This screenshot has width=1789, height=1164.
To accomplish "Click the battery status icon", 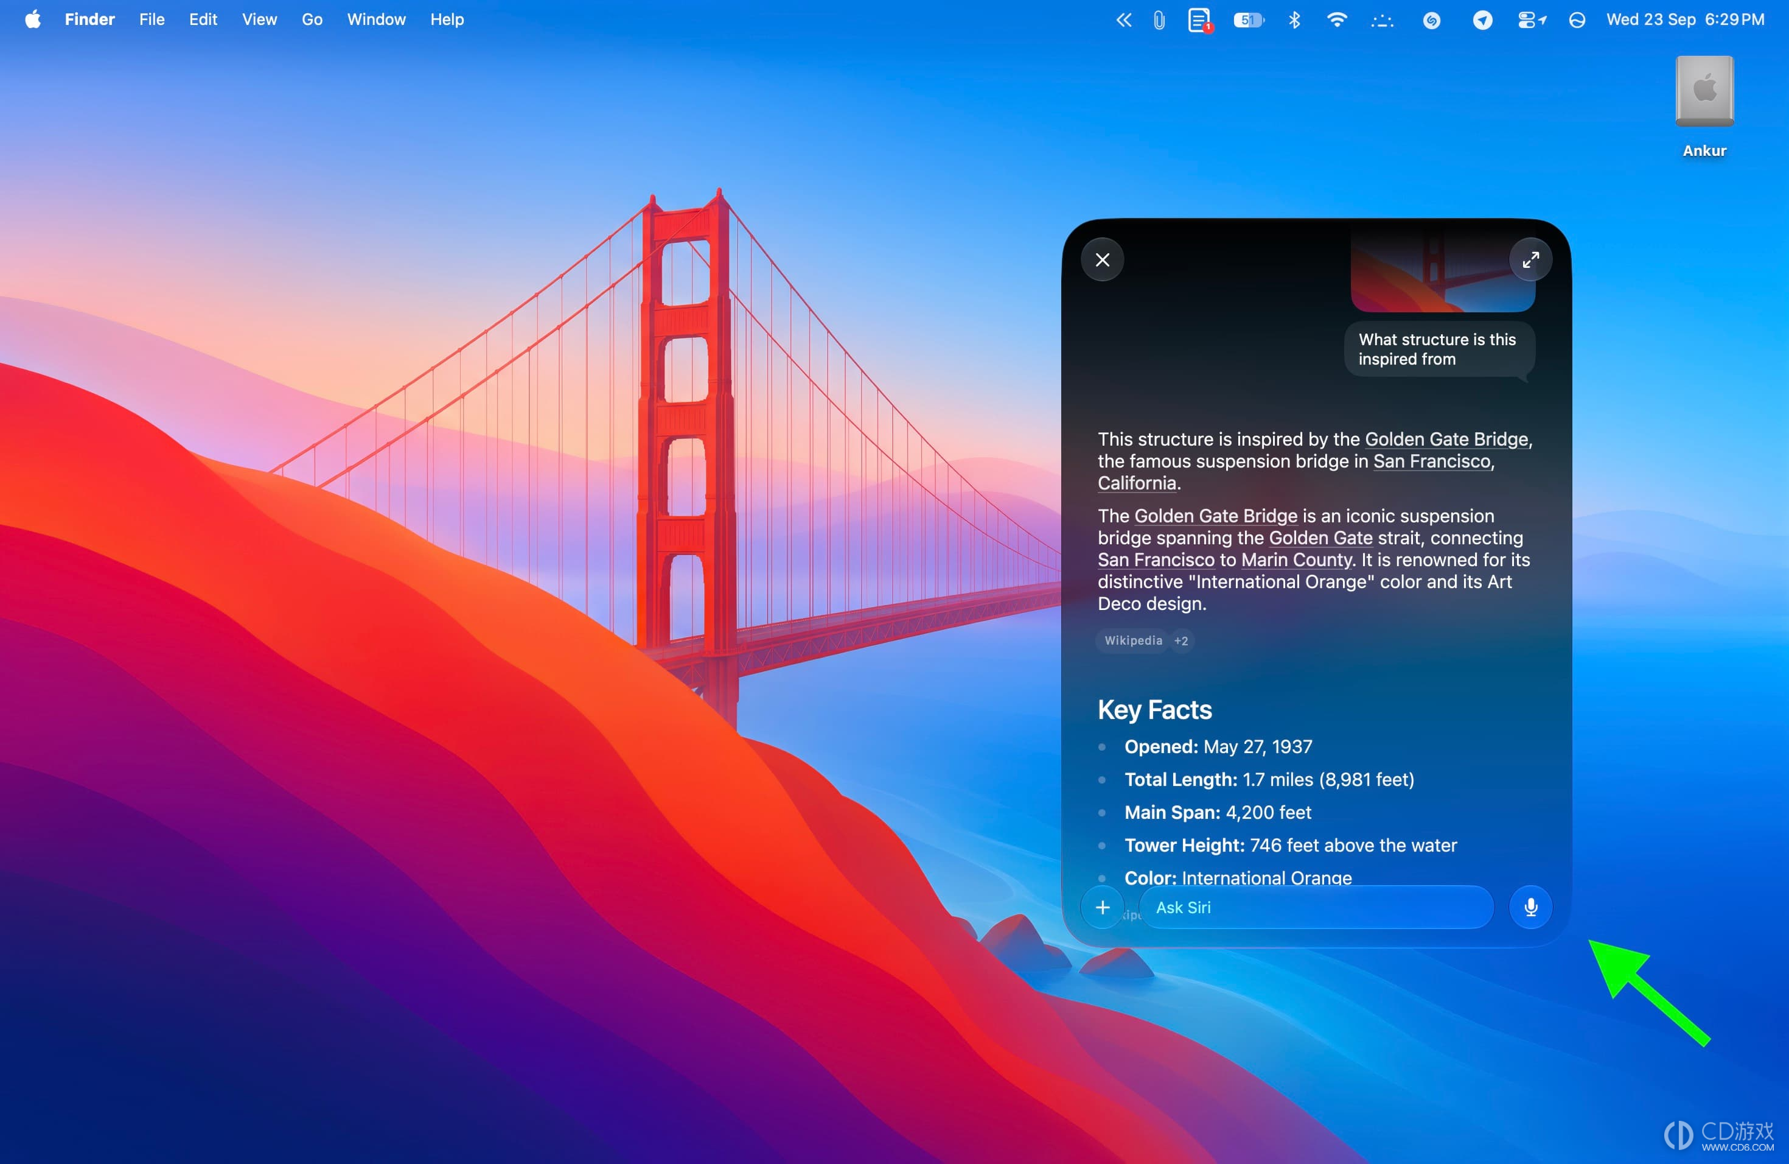I will click(x=1249, y=20).
